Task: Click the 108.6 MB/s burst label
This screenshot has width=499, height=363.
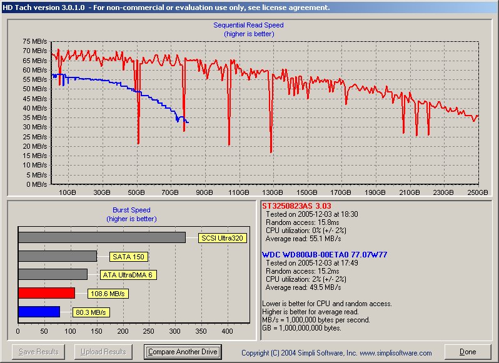Action: pyautogui.click(x=108, y=294)
